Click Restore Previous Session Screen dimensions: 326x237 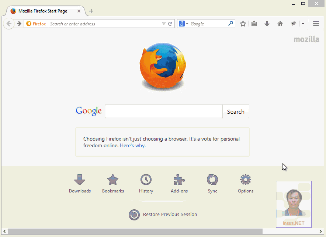coord(163,215)
